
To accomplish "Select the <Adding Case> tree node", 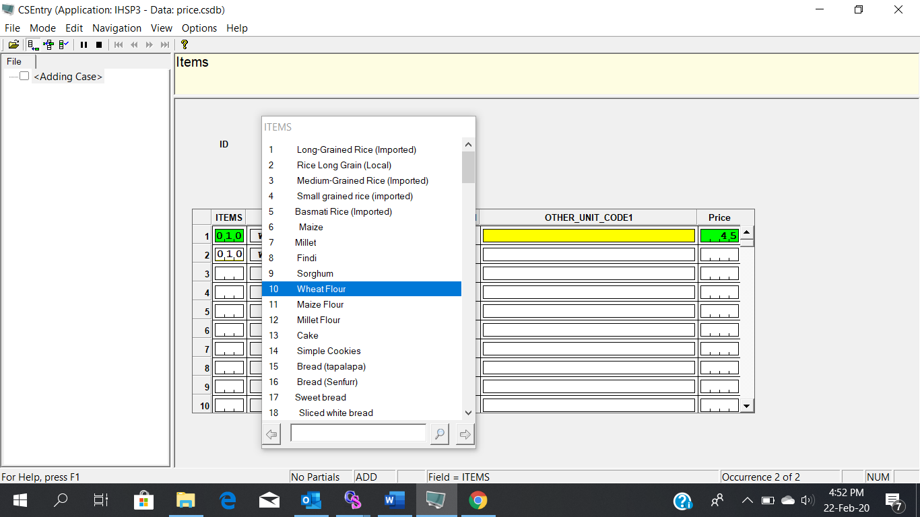I will (x=68, y=77).
